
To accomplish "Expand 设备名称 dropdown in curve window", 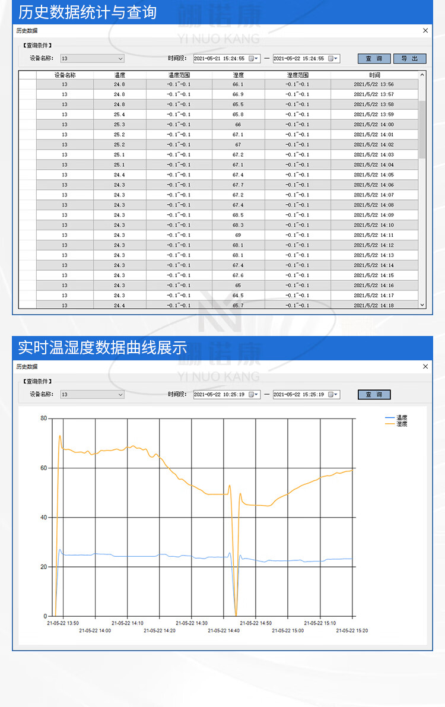I will tap(120, 395).
